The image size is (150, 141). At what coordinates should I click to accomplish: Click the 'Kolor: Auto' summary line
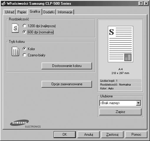point(121,88)
